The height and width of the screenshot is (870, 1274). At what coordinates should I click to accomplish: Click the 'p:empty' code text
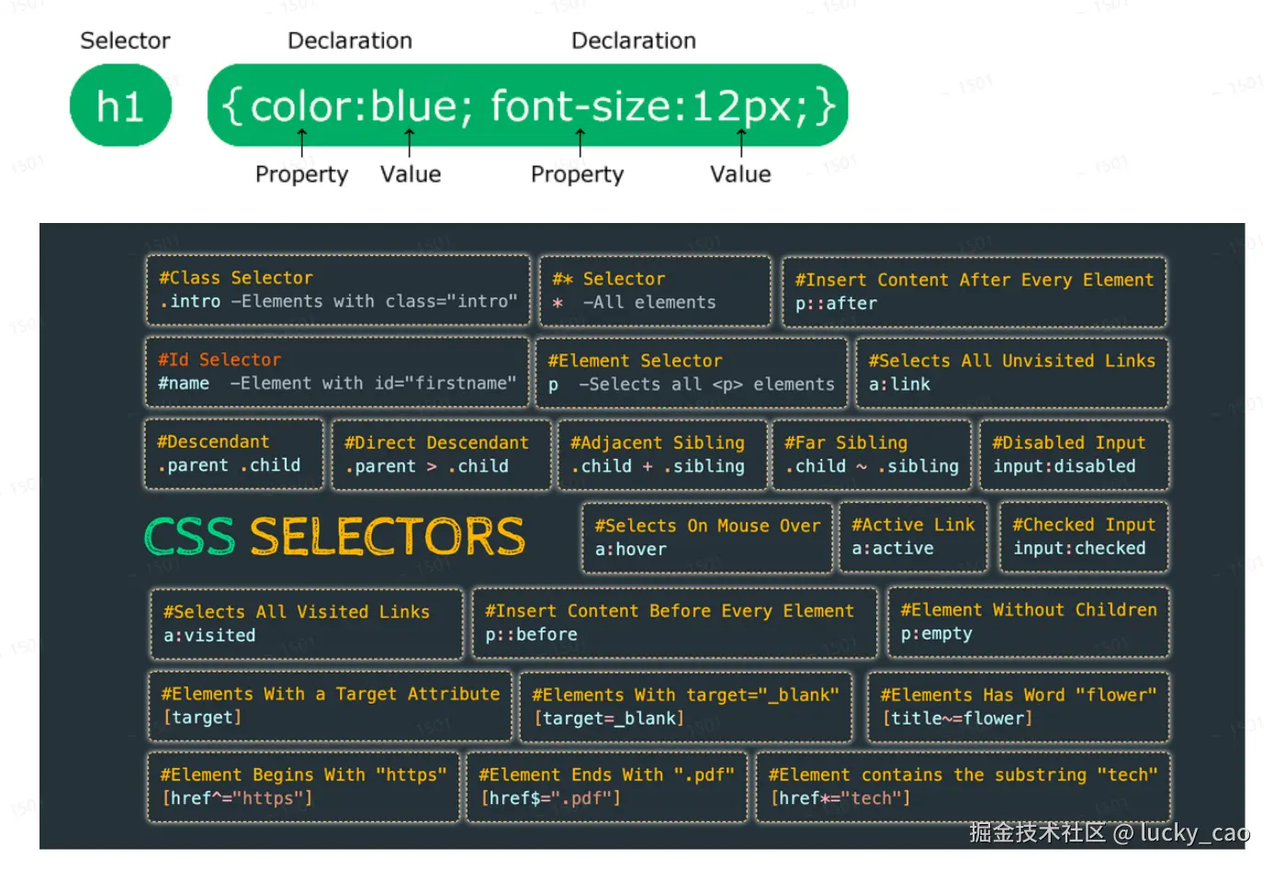point(936,634)
